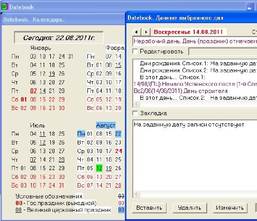This screenshot has height=221, width=257.
Task: Minimize the Datebook window
Action: 249,7
